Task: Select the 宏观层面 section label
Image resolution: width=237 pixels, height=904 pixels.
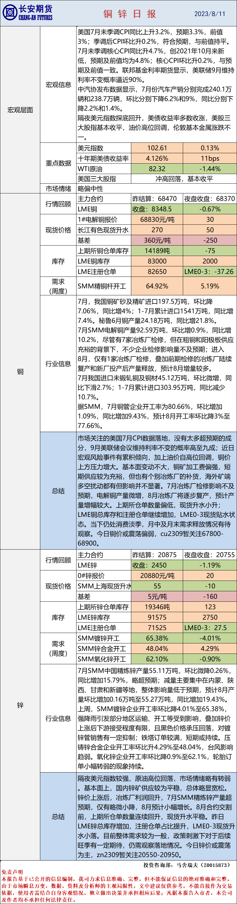Action: (x=20, y=110)
